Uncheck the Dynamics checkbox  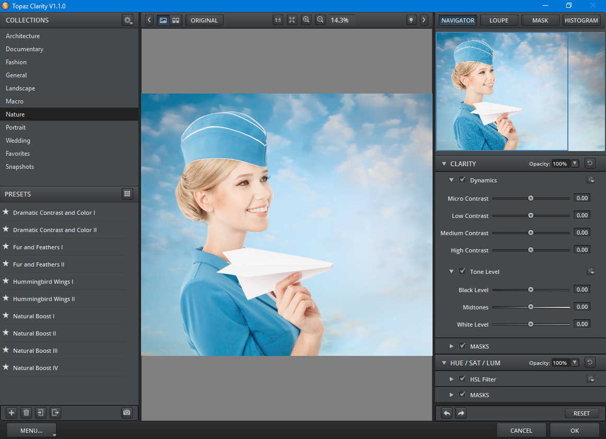(462, 180)
